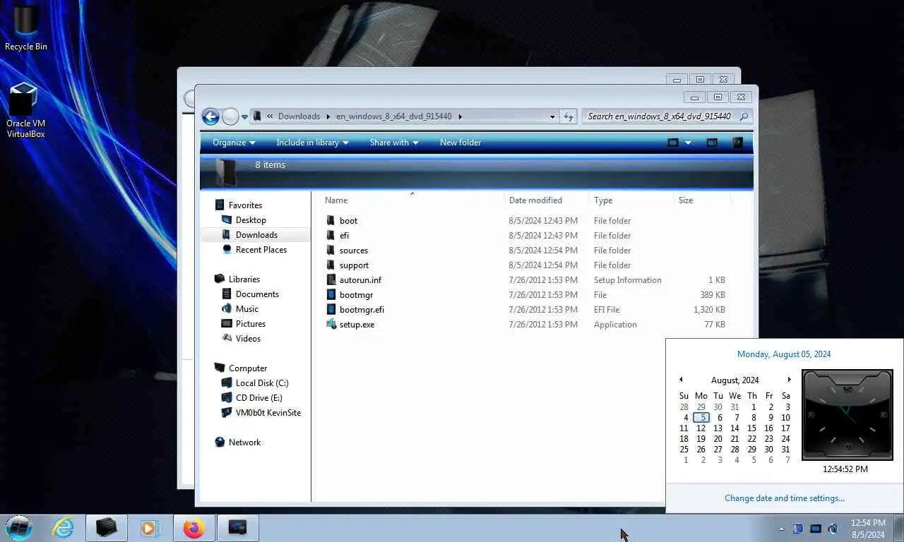
Task: Select the support folder icon
Action: pyautogui.click(x=331, y=265)
